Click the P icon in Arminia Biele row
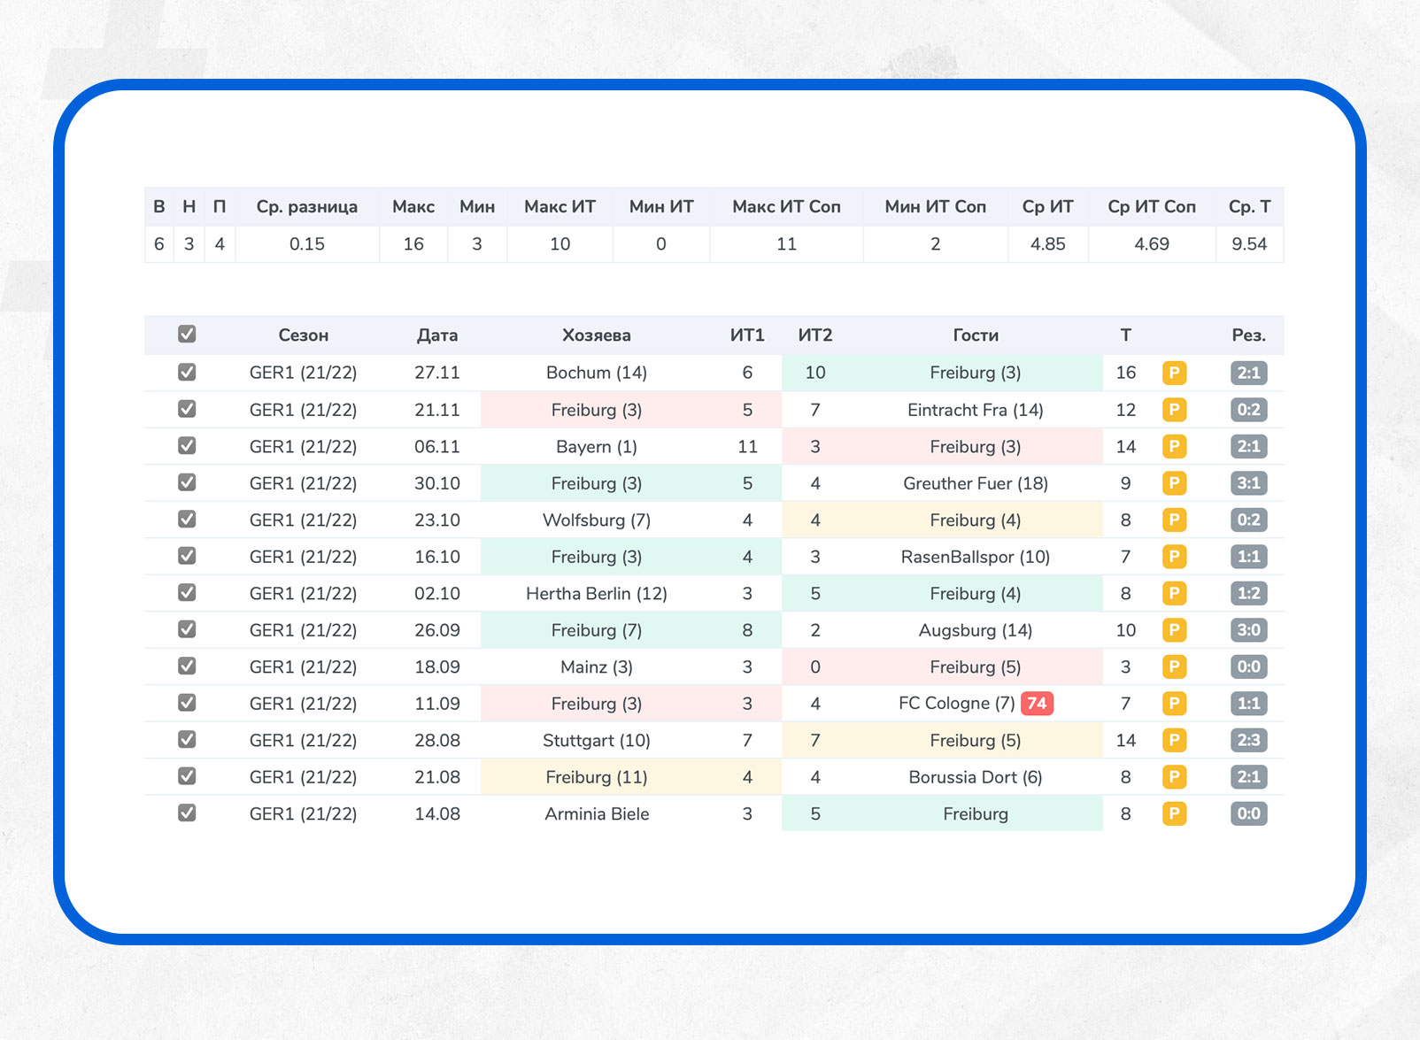 pyautogui.click(x=1174, y=813)
